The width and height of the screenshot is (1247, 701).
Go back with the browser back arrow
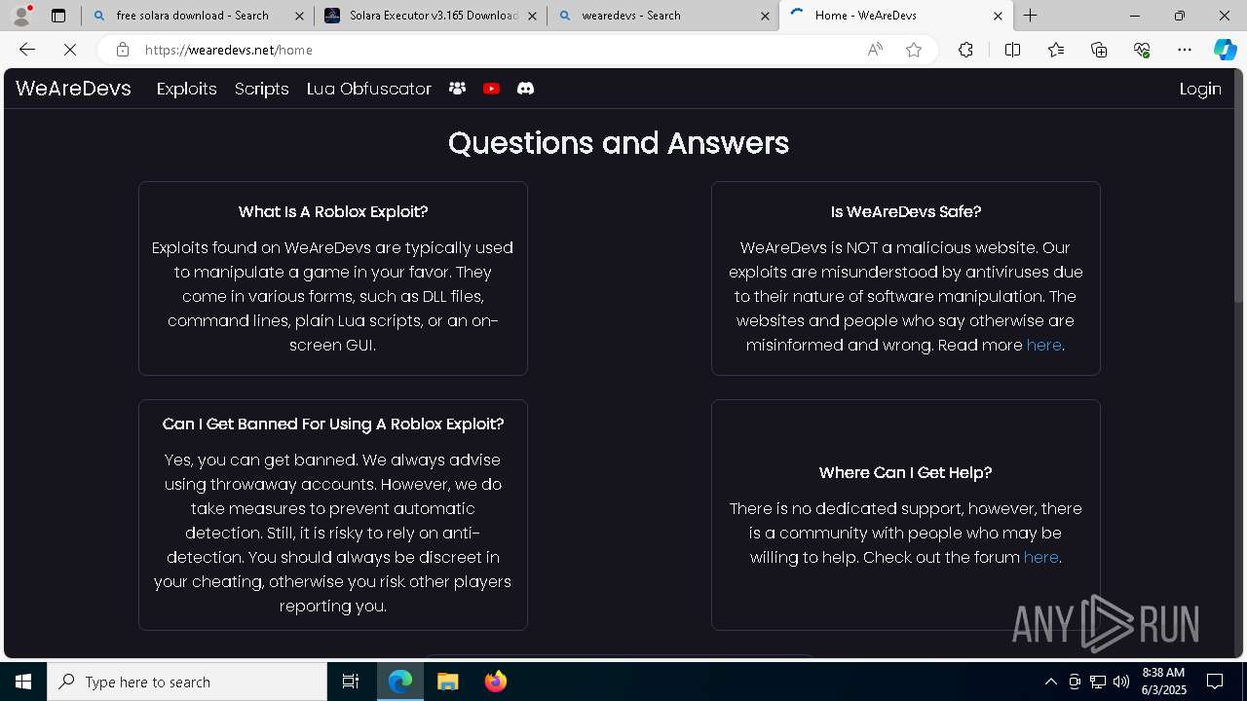pyautogui.click(x=27, y=50)
